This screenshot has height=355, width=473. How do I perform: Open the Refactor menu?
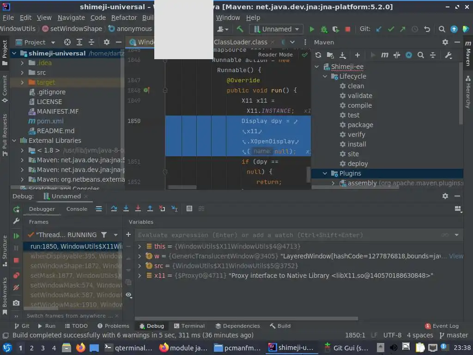[124, 18]
